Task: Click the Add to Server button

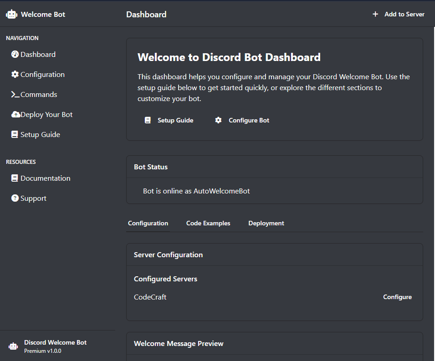Action: (398, 15)
